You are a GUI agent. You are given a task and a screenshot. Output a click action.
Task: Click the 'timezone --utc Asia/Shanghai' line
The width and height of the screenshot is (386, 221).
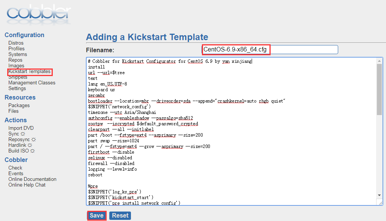point(122,112)
